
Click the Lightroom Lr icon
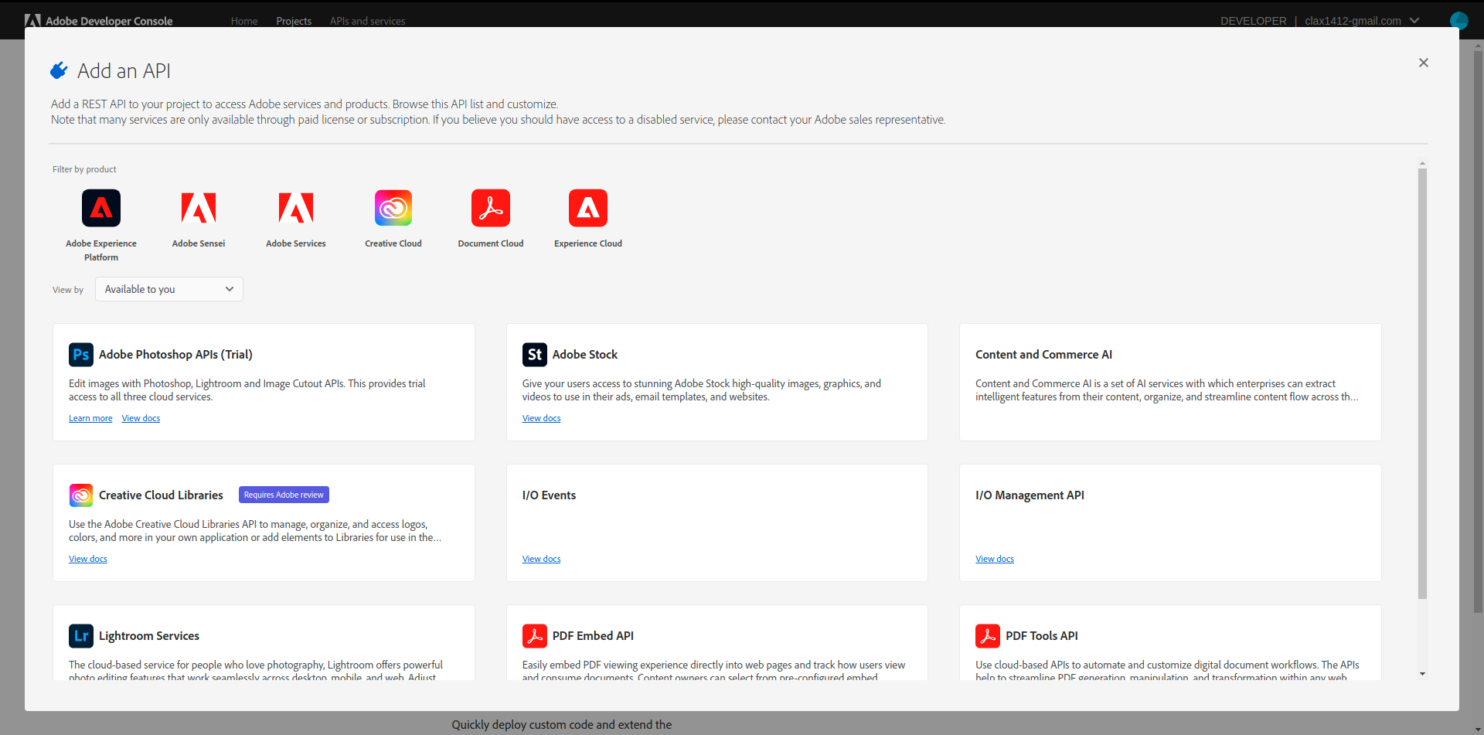[81, 636]
